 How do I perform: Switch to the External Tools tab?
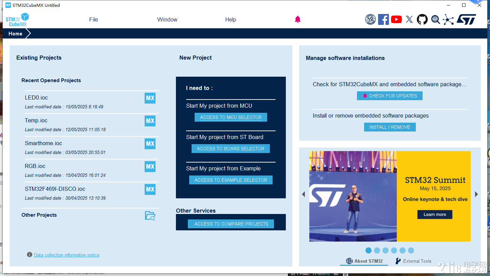(x=413, y=261)
